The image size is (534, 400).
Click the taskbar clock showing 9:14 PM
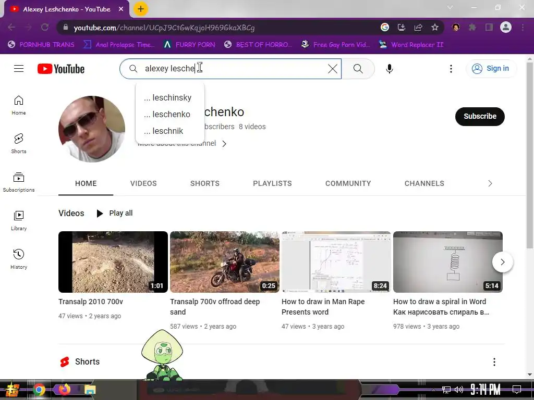coord(485,390)
